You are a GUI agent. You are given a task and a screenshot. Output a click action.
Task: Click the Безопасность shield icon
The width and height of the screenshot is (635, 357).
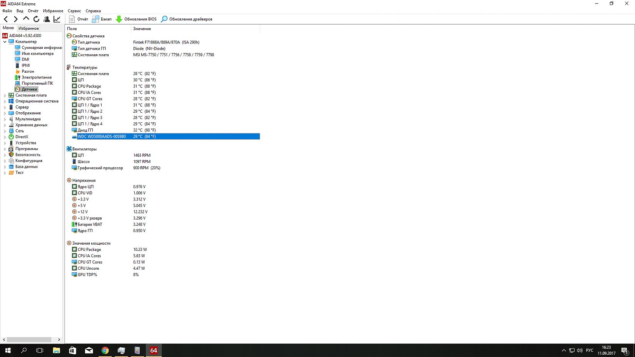[x=11, y=155]
